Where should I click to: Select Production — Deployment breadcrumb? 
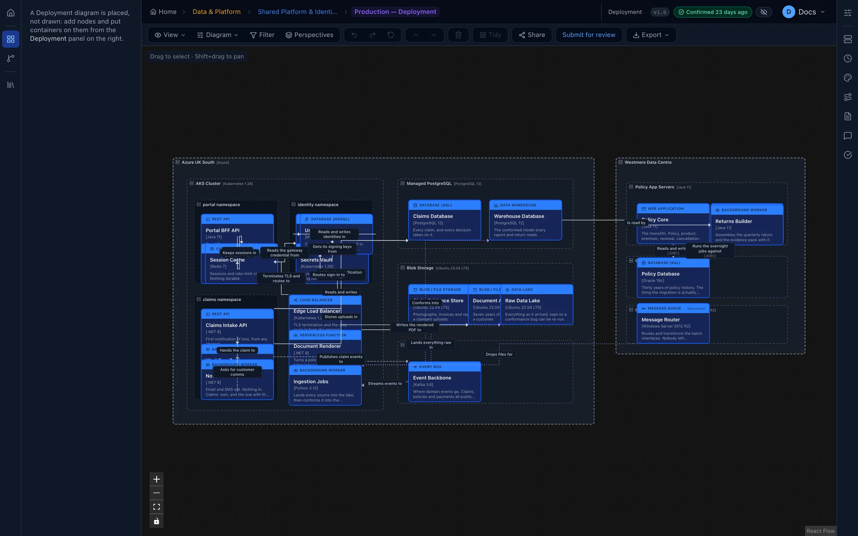[395, 12]
